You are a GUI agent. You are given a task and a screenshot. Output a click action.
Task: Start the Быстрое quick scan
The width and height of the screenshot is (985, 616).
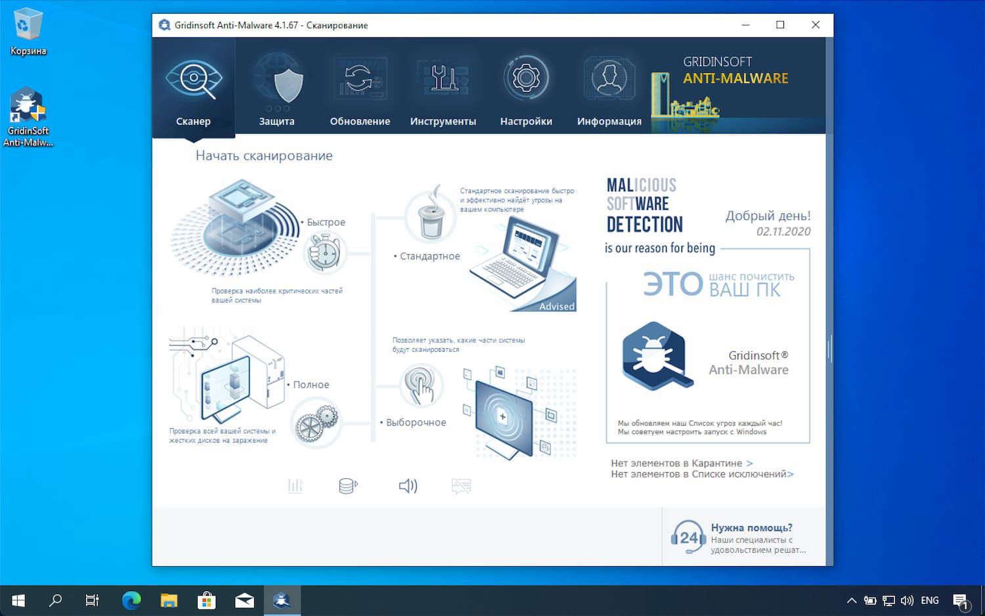(325, 222)
